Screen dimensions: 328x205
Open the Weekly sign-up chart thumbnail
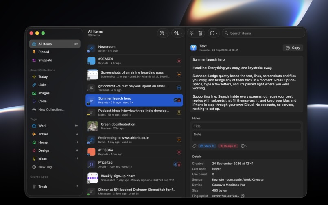(93, 178)
